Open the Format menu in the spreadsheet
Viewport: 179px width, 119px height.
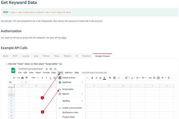46,73
